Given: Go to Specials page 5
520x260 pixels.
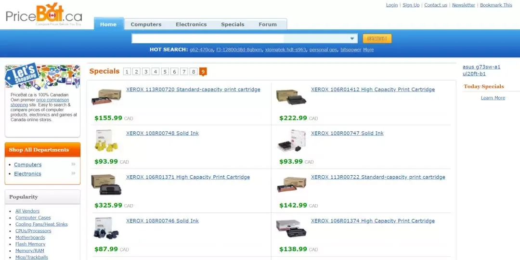Looking at the screenshot, I should (x=165, y=71).
